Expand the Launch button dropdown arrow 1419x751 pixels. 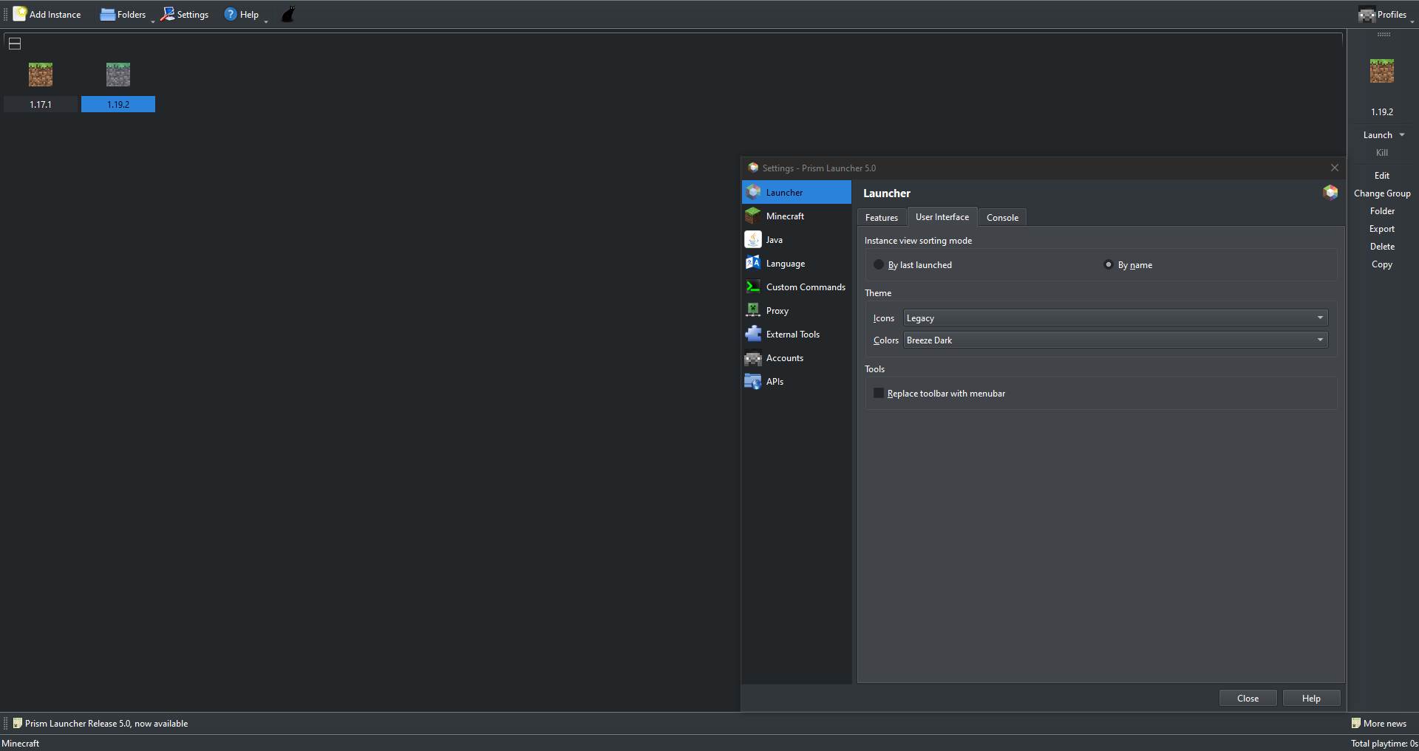1402,135
